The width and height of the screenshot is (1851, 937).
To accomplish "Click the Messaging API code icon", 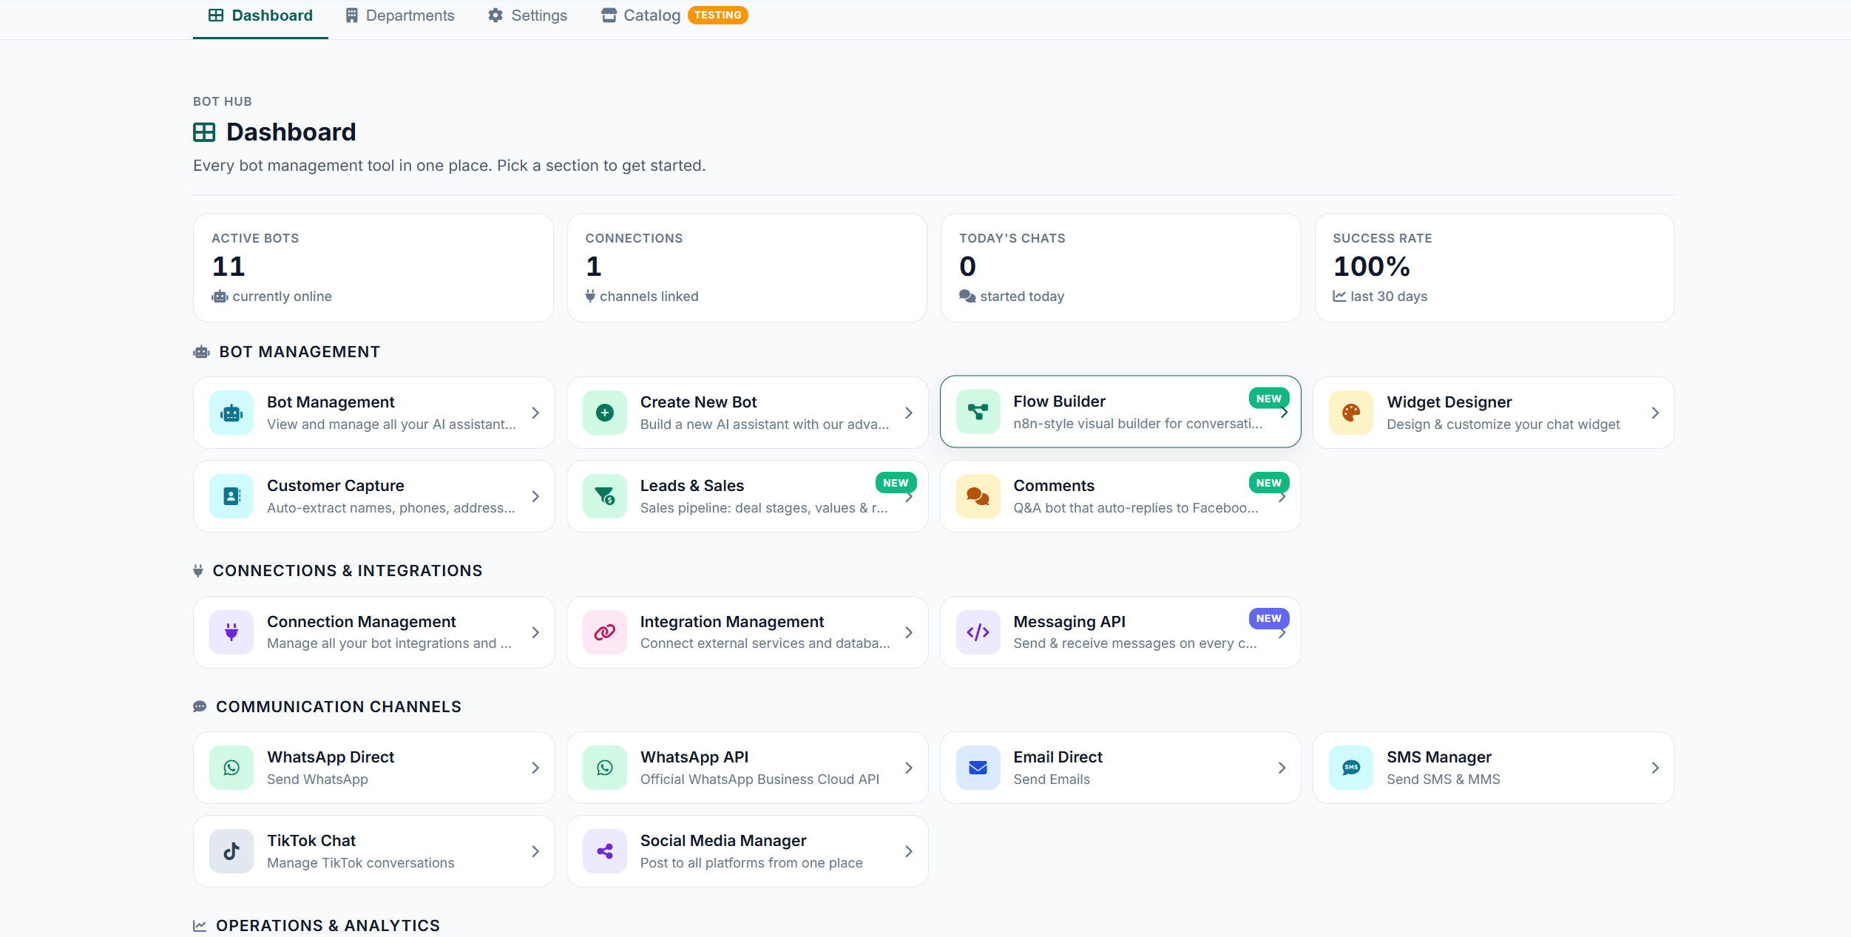I will (x=978, y=632).
